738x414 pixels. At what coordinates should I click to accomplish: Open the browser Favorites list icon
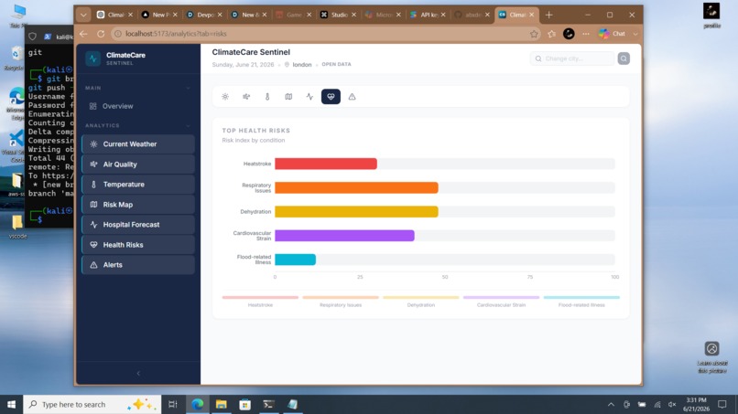coord(551,34)
